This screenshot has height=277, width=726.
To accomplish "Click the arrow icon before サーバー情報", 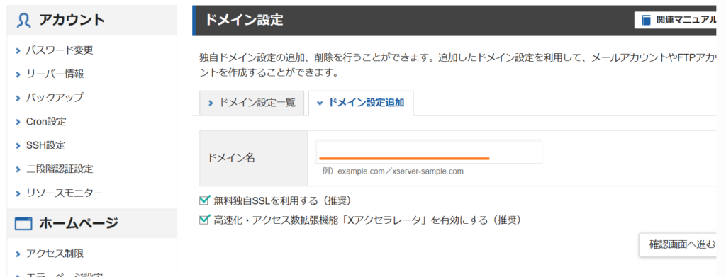I will 18,74.
